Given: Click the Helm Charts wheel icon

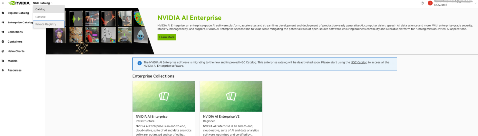Looking at the screenshot, I should pos(3,51).
